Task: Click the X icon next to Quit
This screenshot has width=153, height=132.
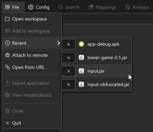Action: 7,123
